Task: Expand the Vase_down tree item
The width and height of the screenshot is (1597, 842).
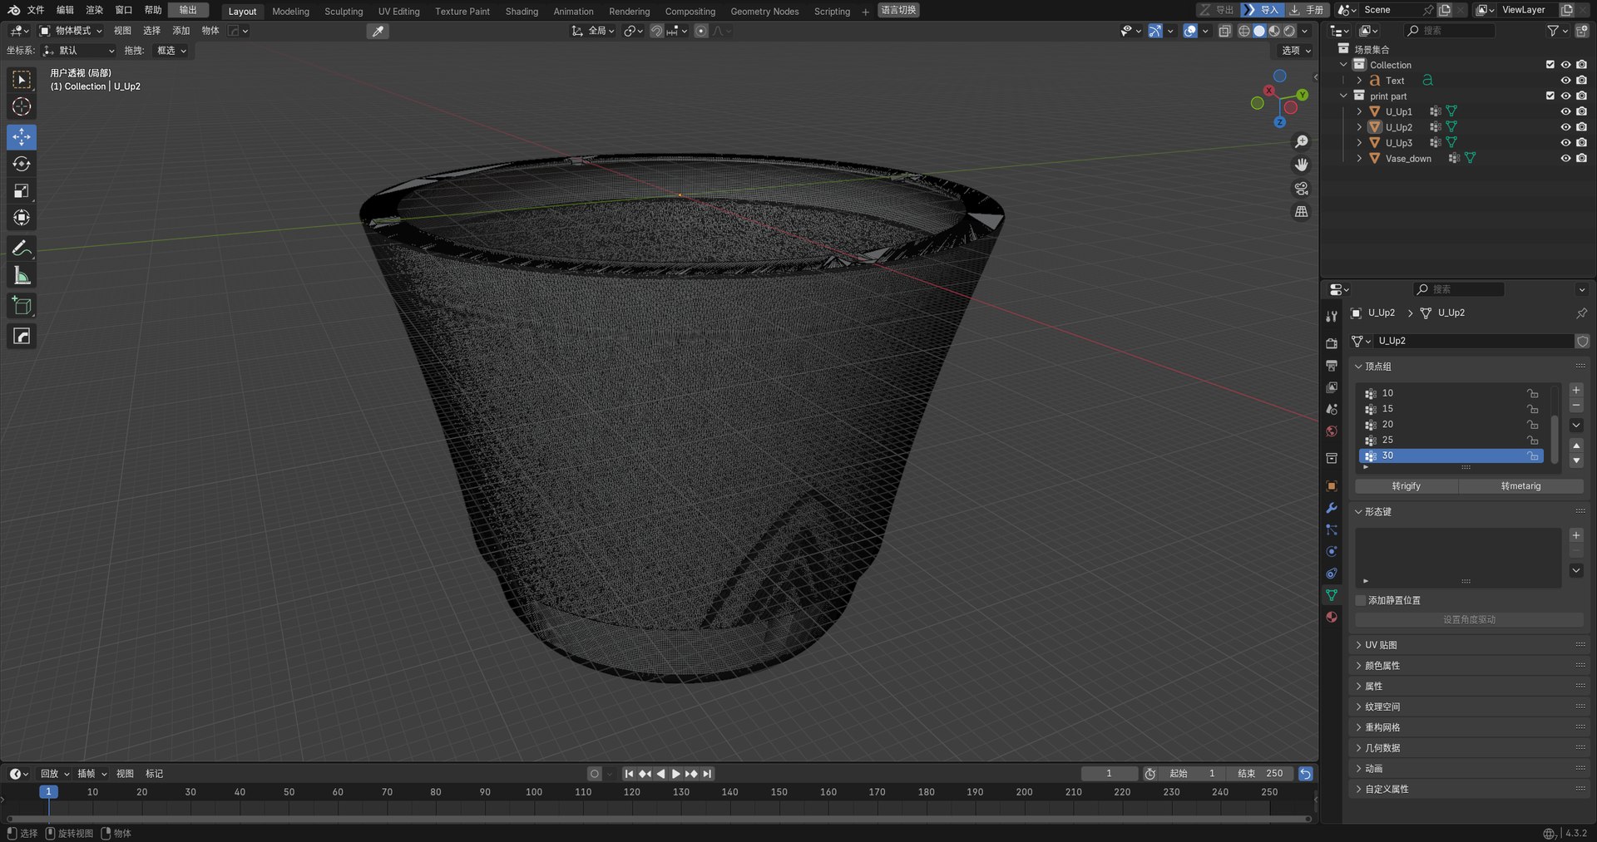Action: point(1359,159)
